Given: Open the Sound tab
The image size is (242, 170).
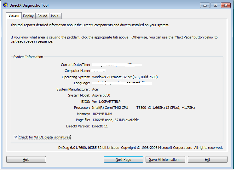Looking at the screenshot, I should coord(42,16).
